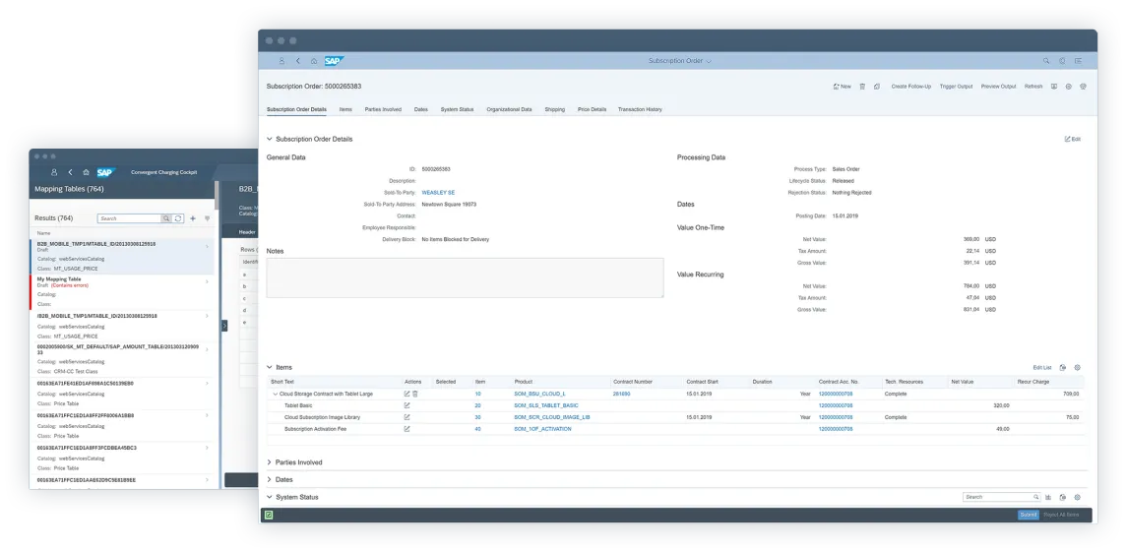The width and height of the screenshot is (1126, 551).
Task: Click the add plus icon in Mapping Tables
Action: 193,218
